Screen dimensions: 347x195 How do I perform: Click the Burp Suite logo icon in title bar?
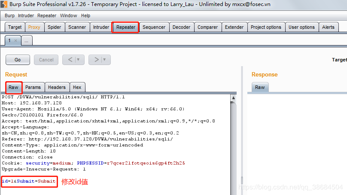[x=3, y=4]
